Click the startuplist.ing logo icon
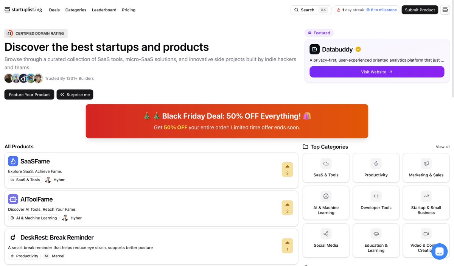454x266 pixels. coord(7,10)
